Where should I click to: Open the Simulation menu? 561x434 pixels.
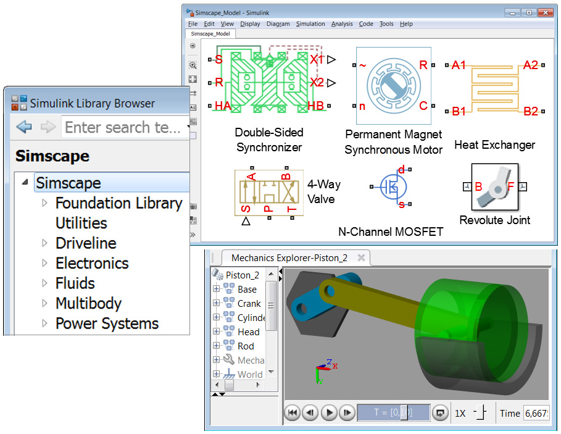point(310,23)
